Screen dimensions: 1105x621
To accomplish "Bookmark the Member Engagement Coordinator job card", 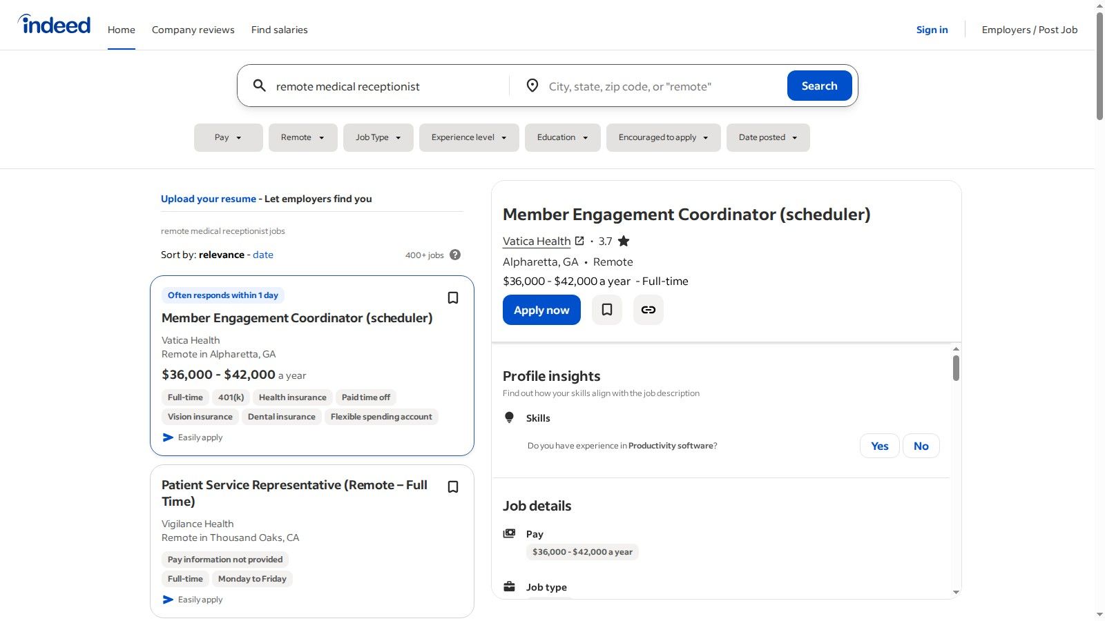I will tap(453, 297).
